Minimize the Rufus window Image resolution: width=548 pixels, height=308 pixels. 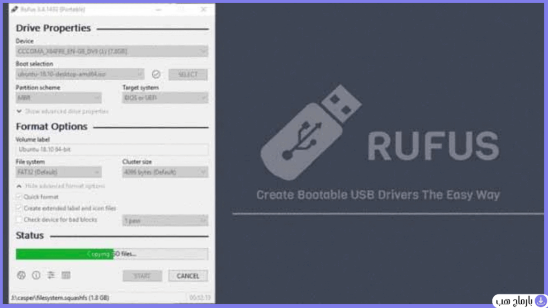coord(158,10)
